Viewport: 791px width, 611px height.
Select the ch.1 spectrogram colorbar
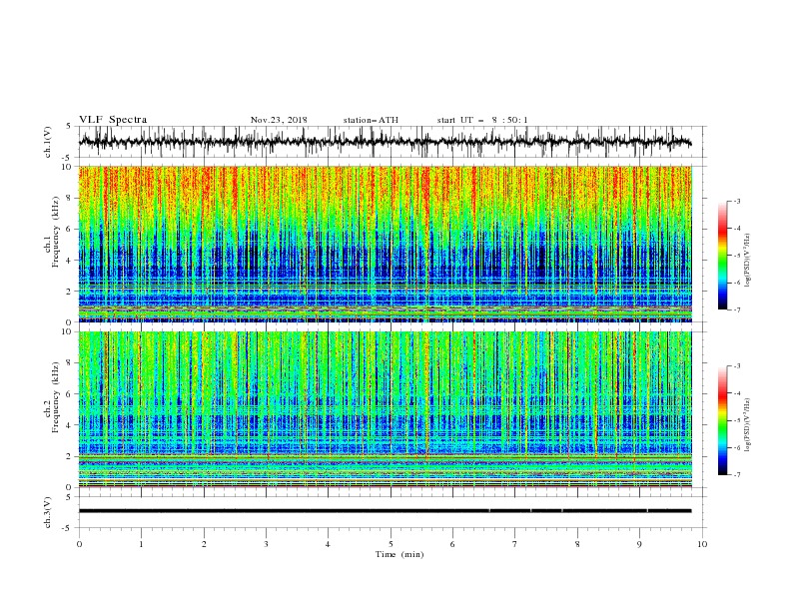(723, 256)
